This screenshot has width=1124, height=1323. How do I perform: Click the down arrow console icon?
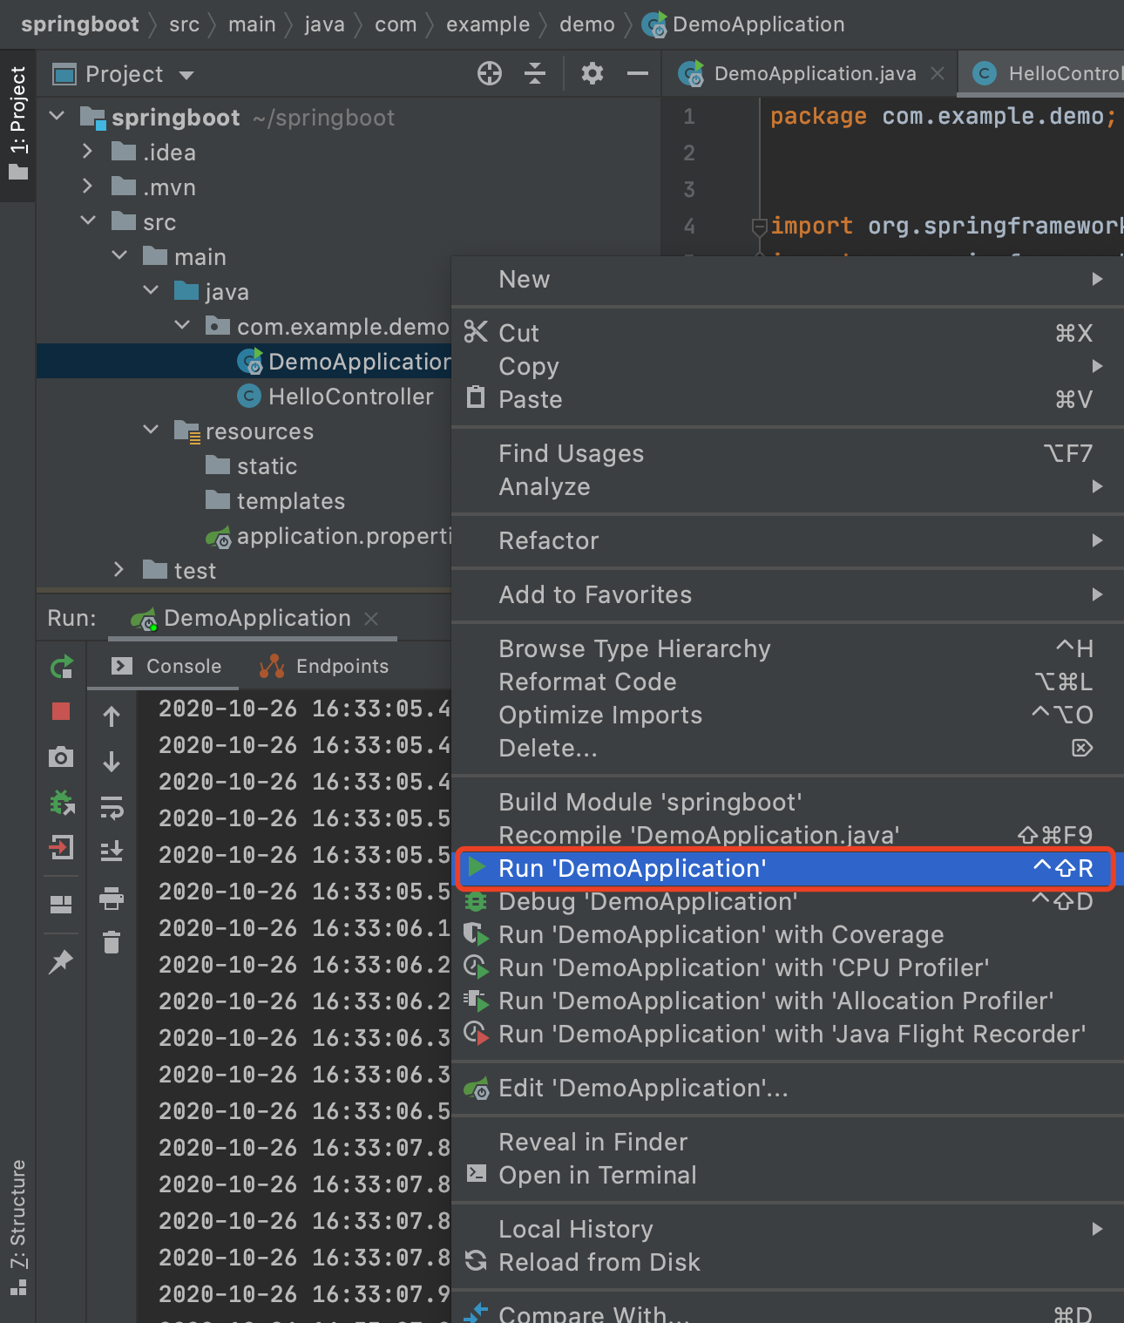pyautogui.click(x=112, y=762)
